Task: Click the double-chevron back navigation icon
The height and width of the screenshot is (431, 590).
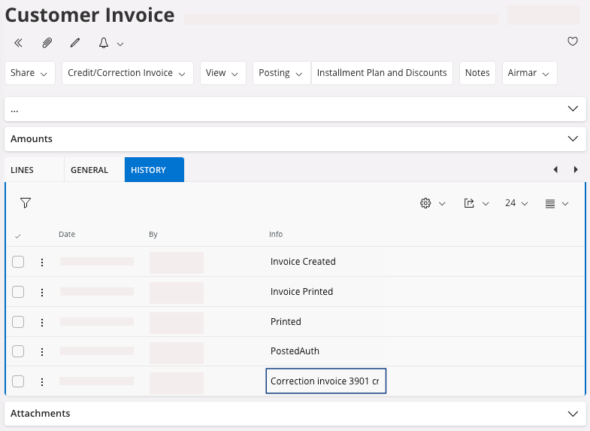Action: click(x=19, y=43)
